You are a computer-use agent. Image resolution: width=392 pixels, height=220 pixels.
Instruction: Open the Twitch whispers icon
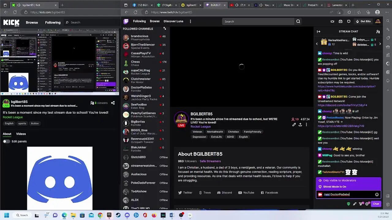(x=349, y=21)
